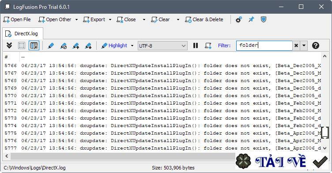Toggle the grid lines view icon
This screenshot has height=173, width=332.
pyautogui.click(x=22, y=45)
